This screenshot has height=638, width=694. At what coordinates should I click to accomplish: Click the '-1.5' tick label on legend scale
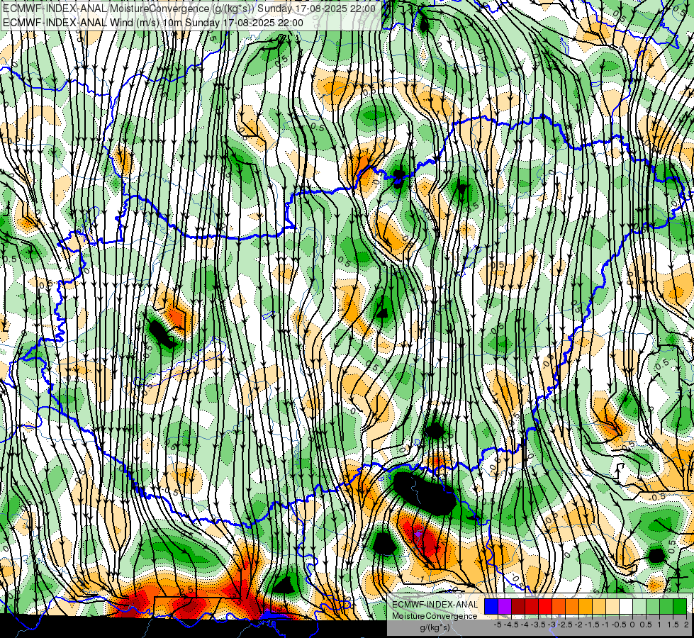(x=592, y=625)
